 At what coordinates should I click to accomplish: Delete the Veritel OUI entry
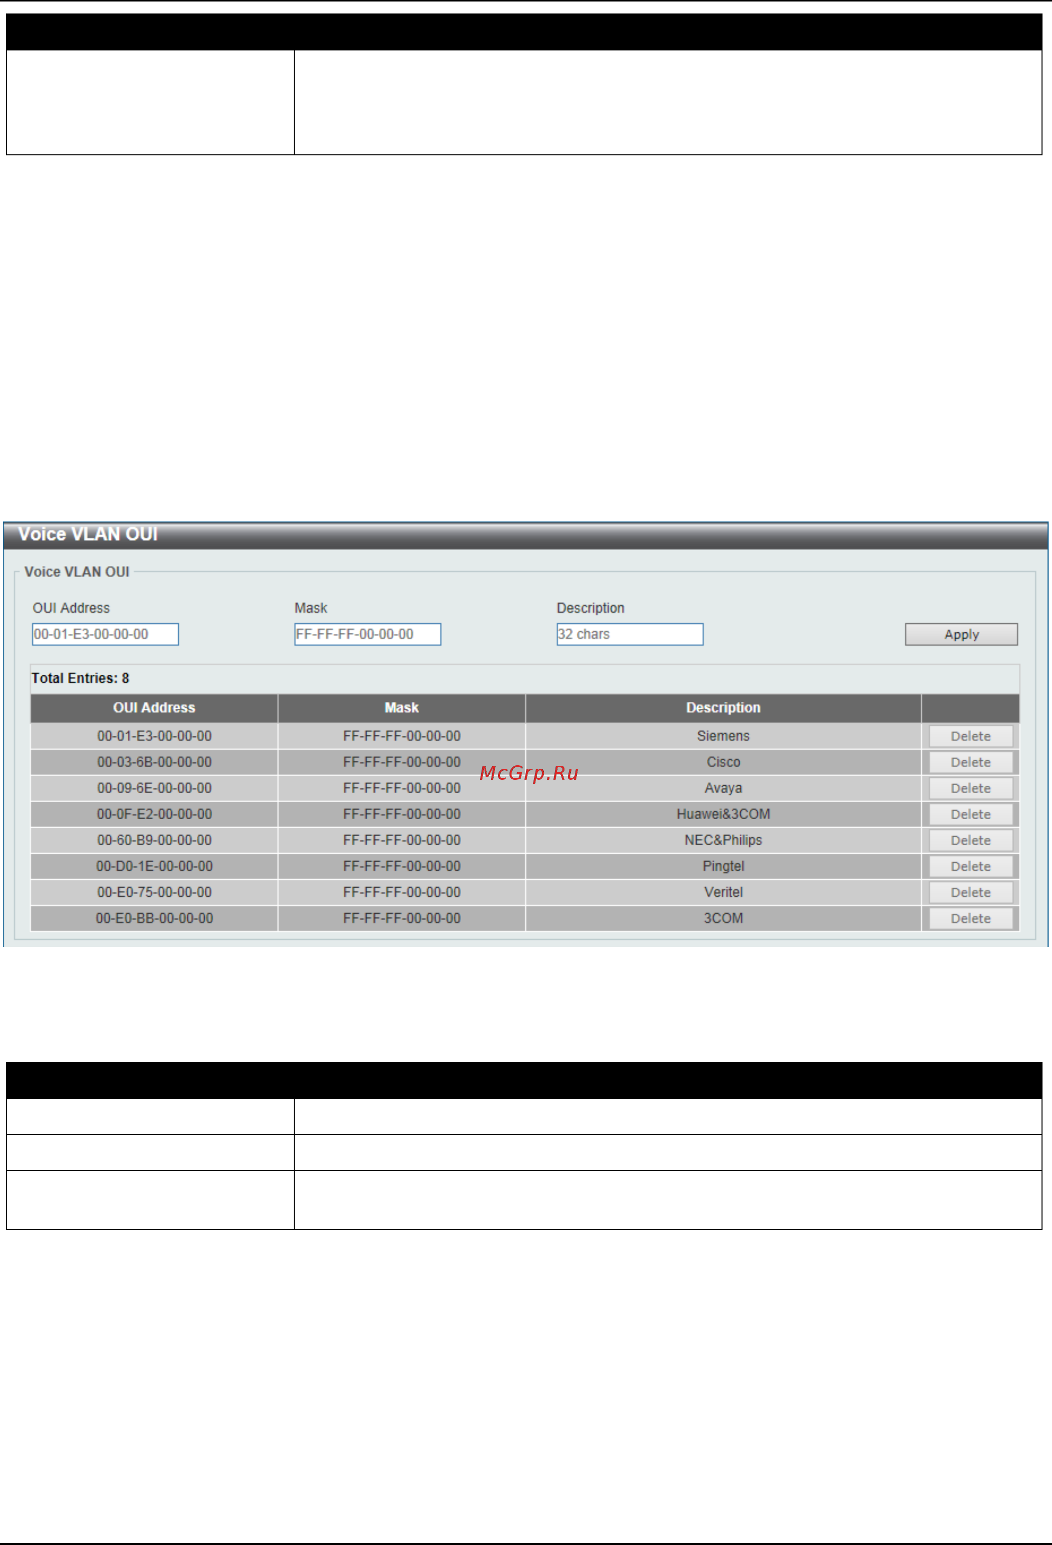pyautogui.click(x=971, y=892)
